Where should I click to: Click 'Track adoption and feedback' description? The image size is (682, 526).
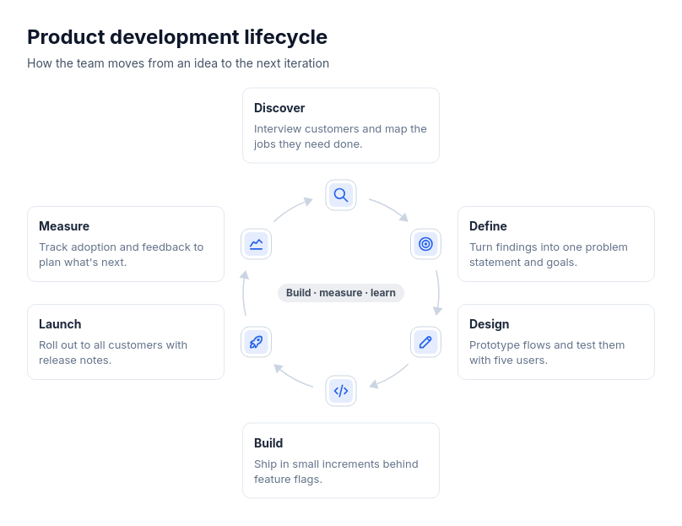(122, 255)
